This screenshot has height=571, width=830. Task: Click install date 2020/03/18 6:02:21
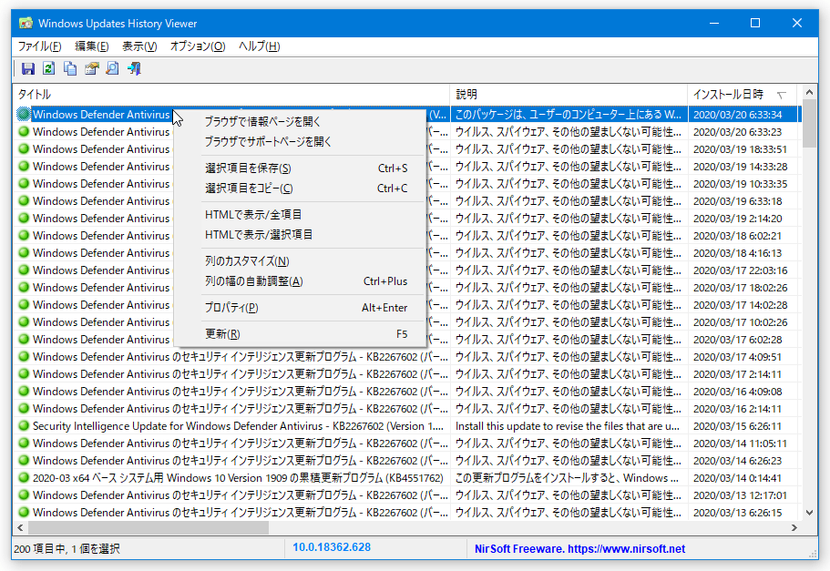click(737, 236)
